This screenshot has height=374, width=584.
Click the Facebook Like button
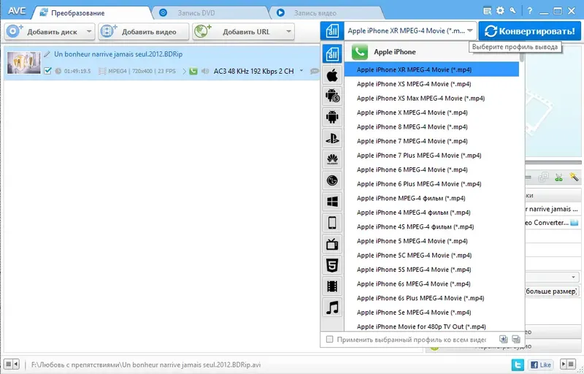pos(540,365)
